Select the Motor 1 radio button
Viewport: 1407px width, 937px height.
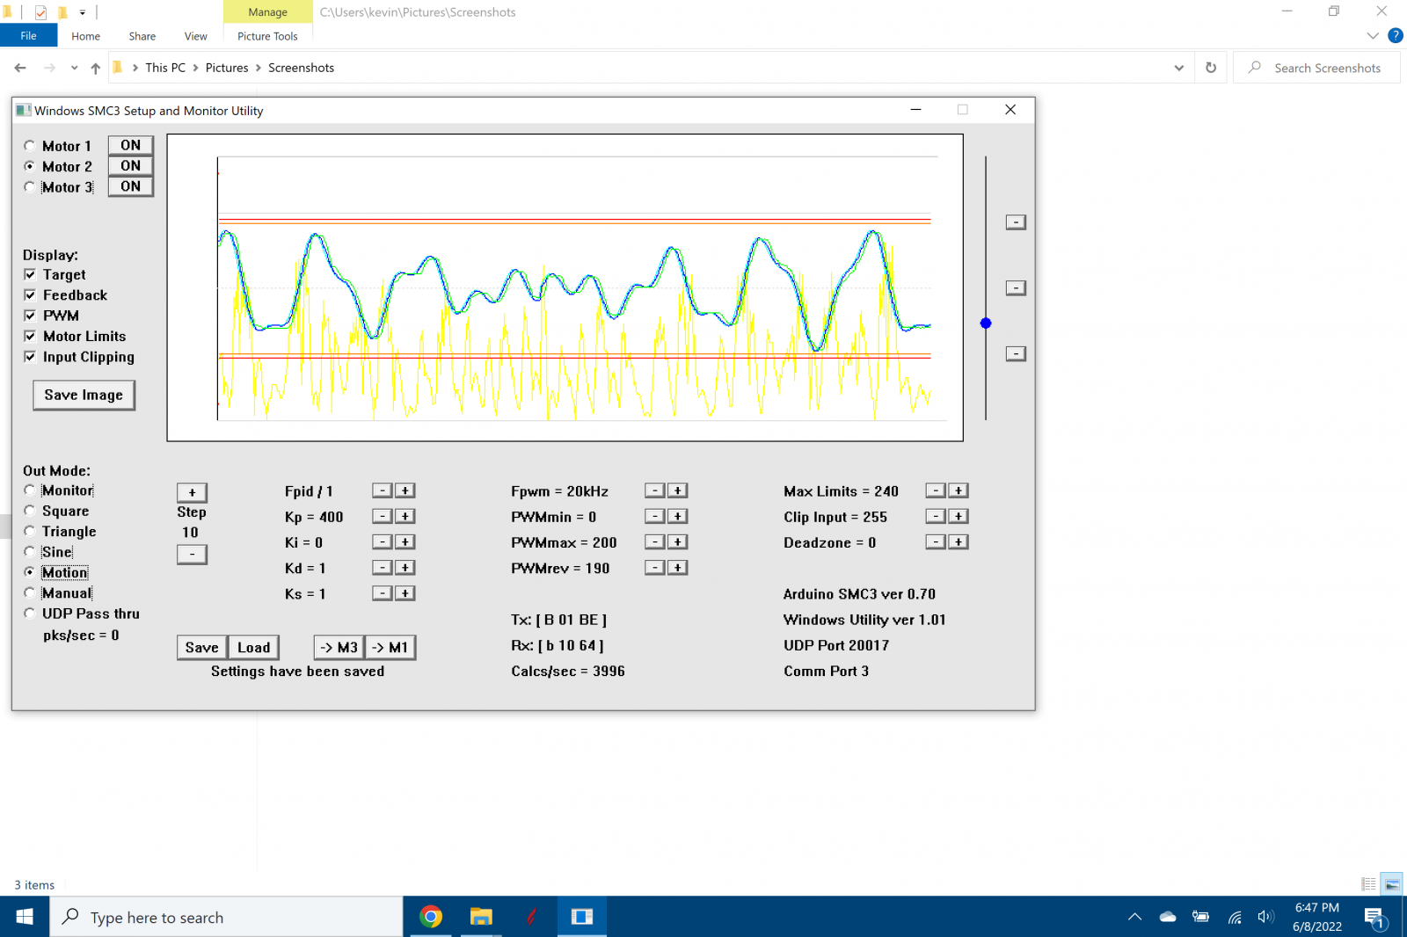point(30,146)
